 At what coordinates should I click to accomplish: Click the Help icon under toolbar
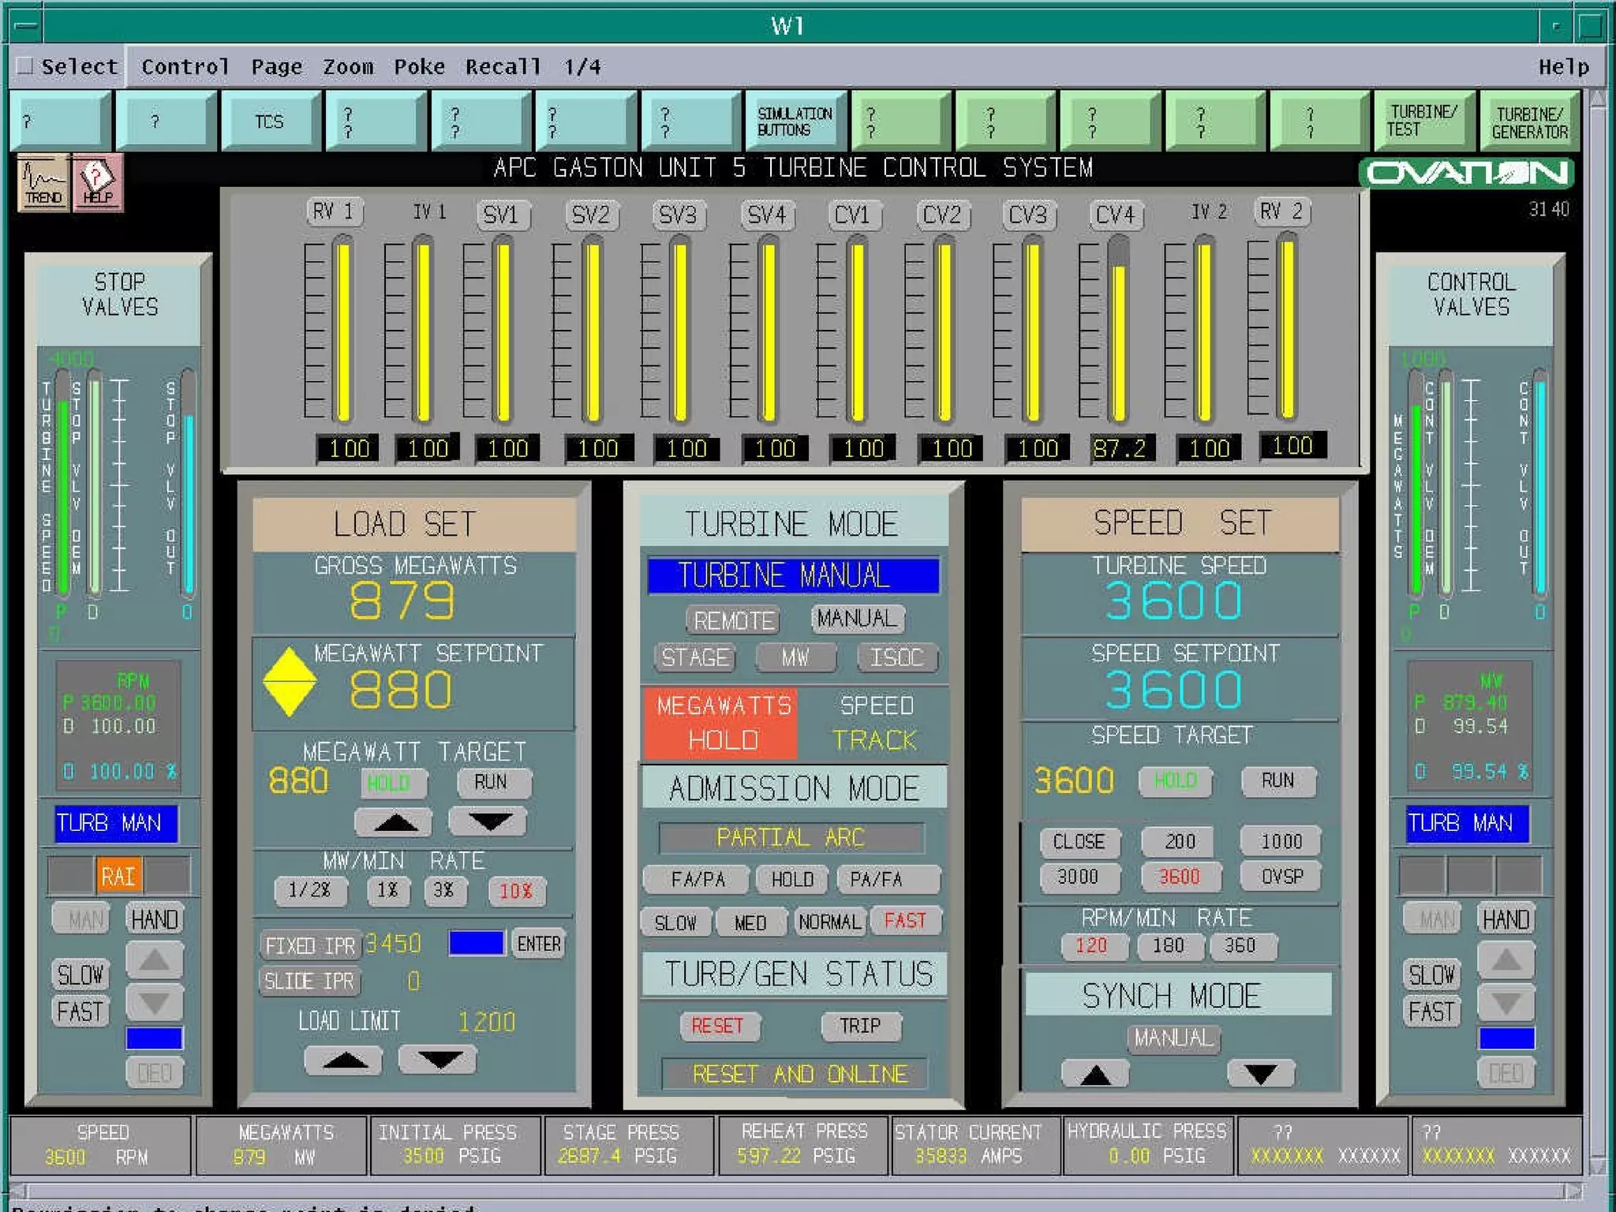[x=98, y=182]
